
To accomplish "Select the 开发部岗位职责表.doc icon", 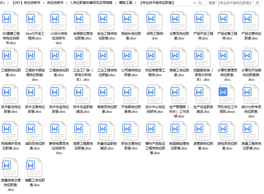I will [130, 94].
